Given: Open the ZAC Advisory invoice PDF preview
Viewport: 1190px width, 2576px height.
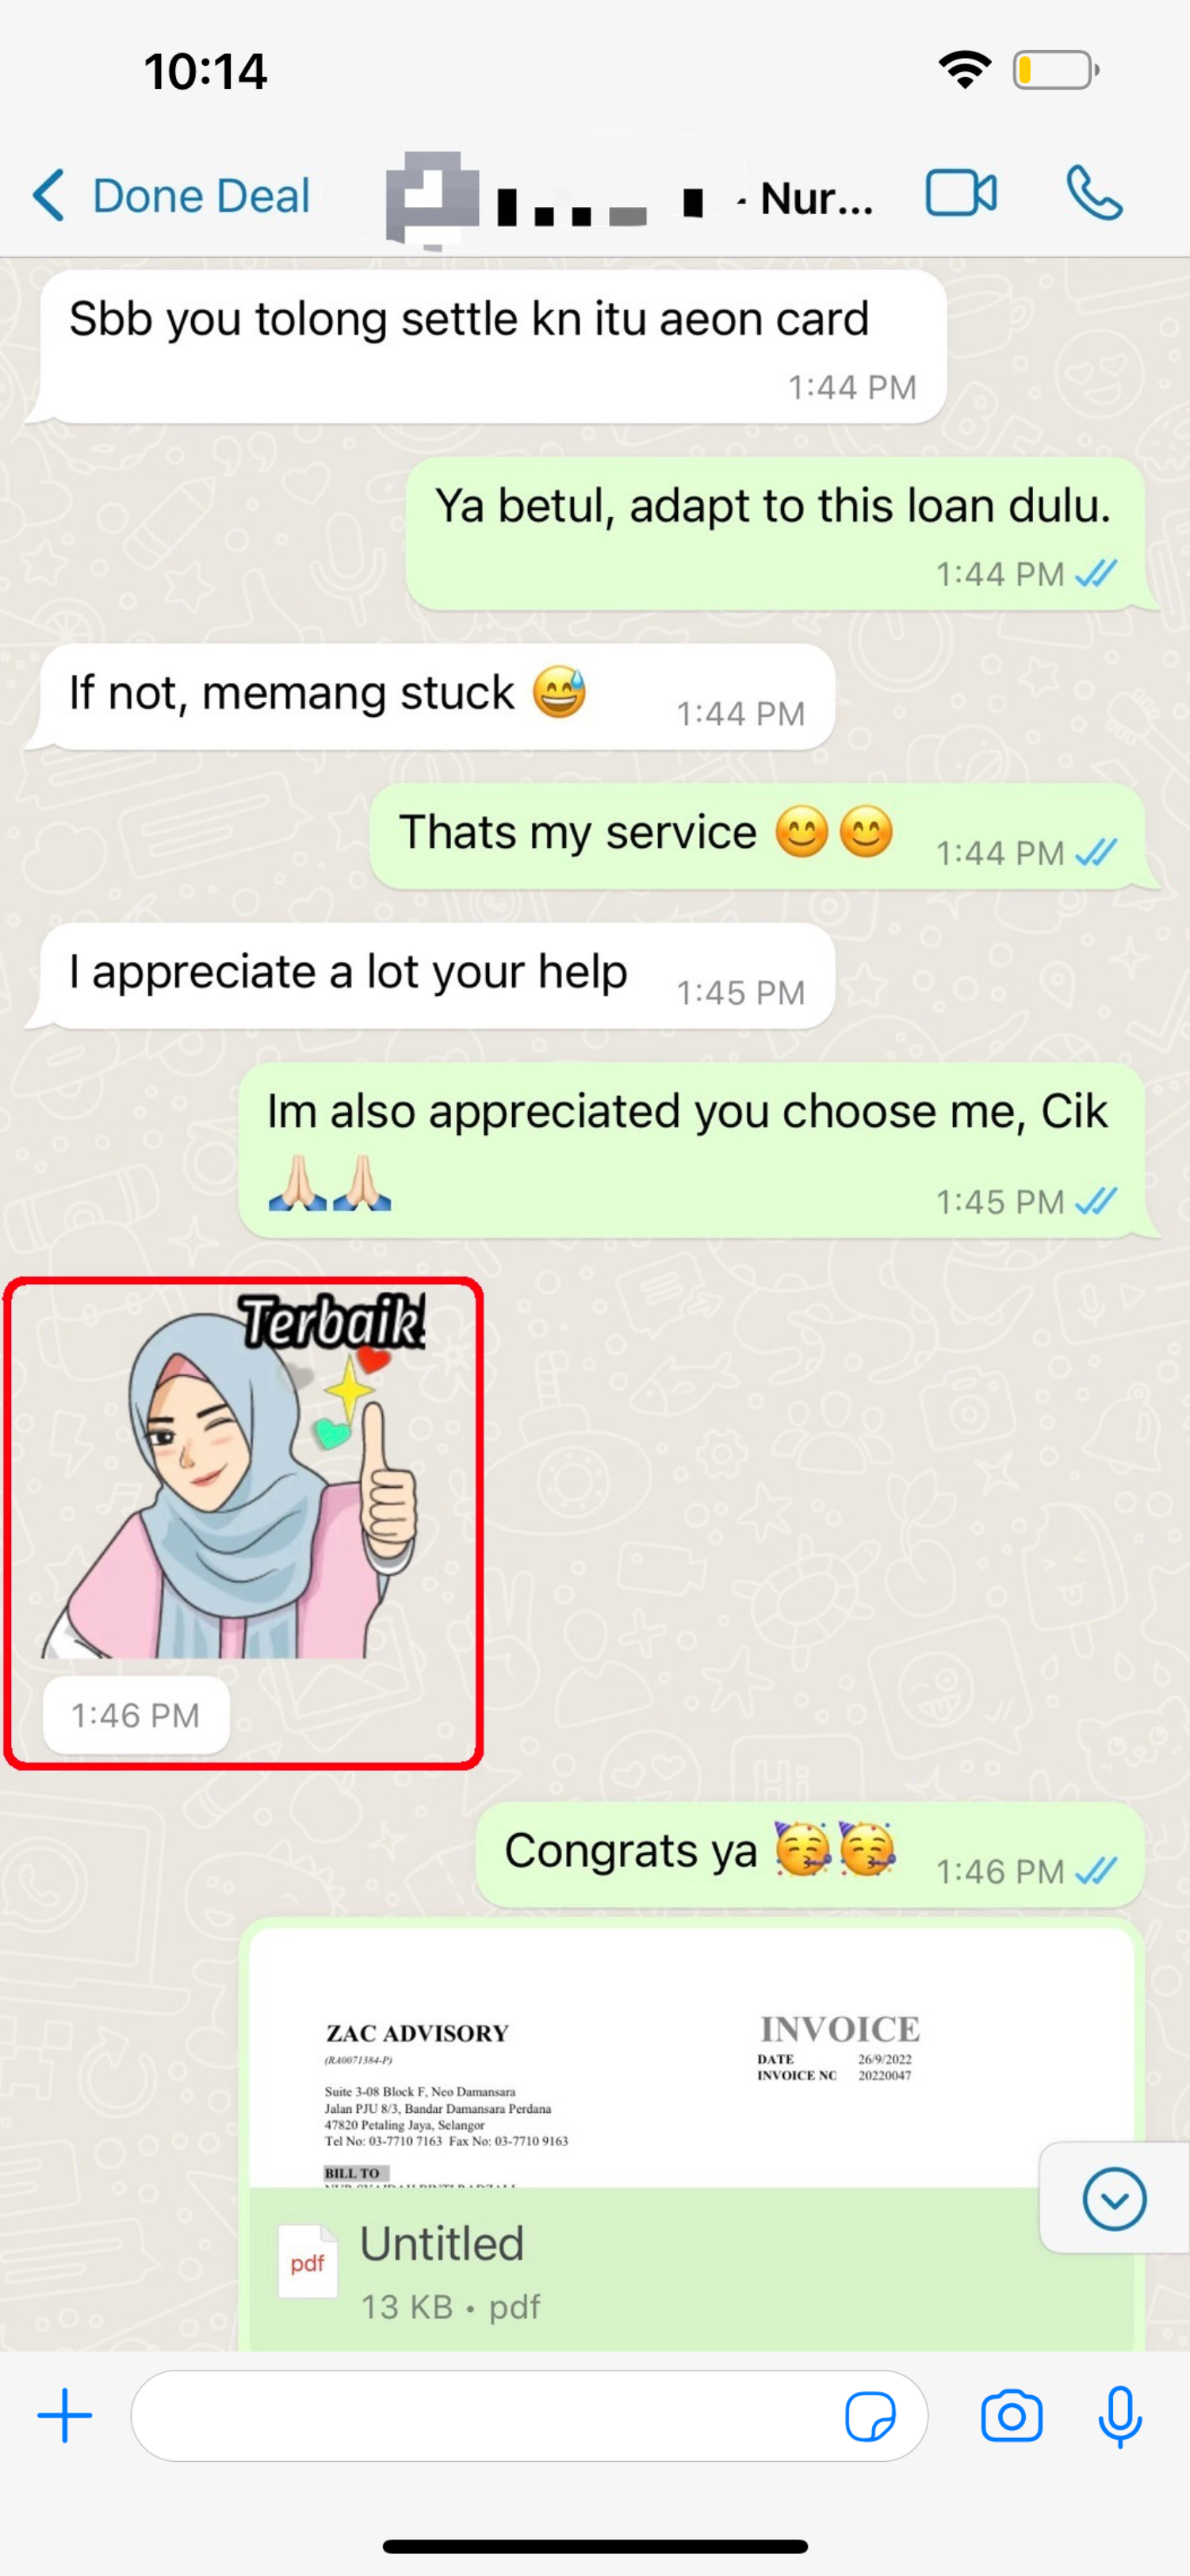Looking at the screenshot, I should 691,2058.
